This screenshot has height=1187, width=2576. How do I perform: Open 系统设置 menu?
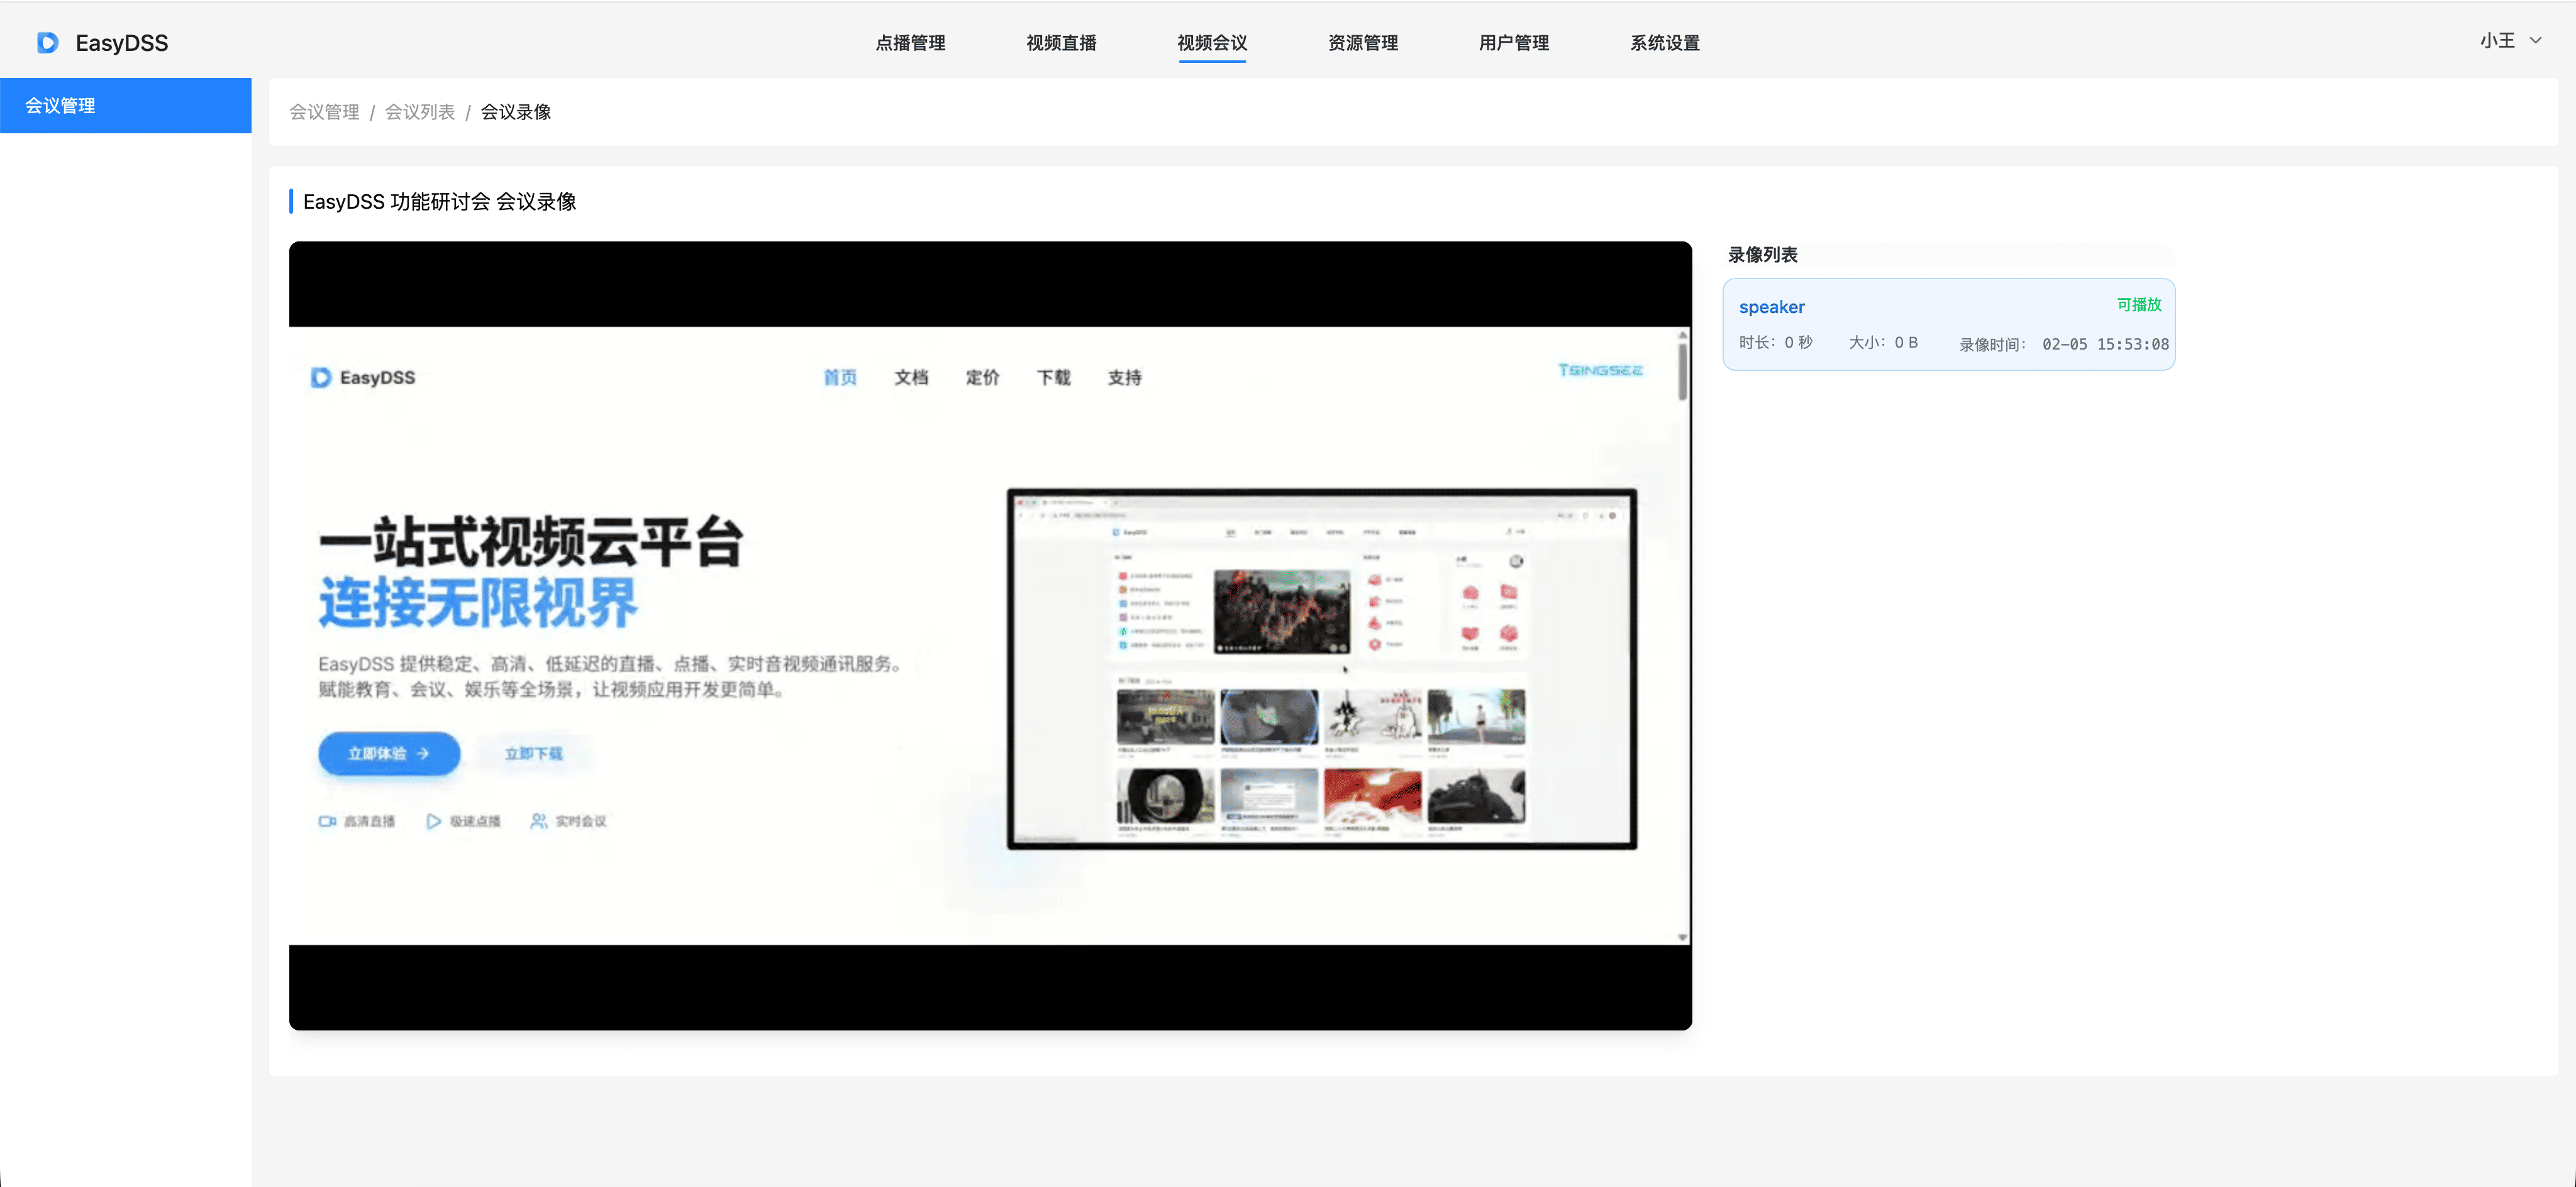1665,43
